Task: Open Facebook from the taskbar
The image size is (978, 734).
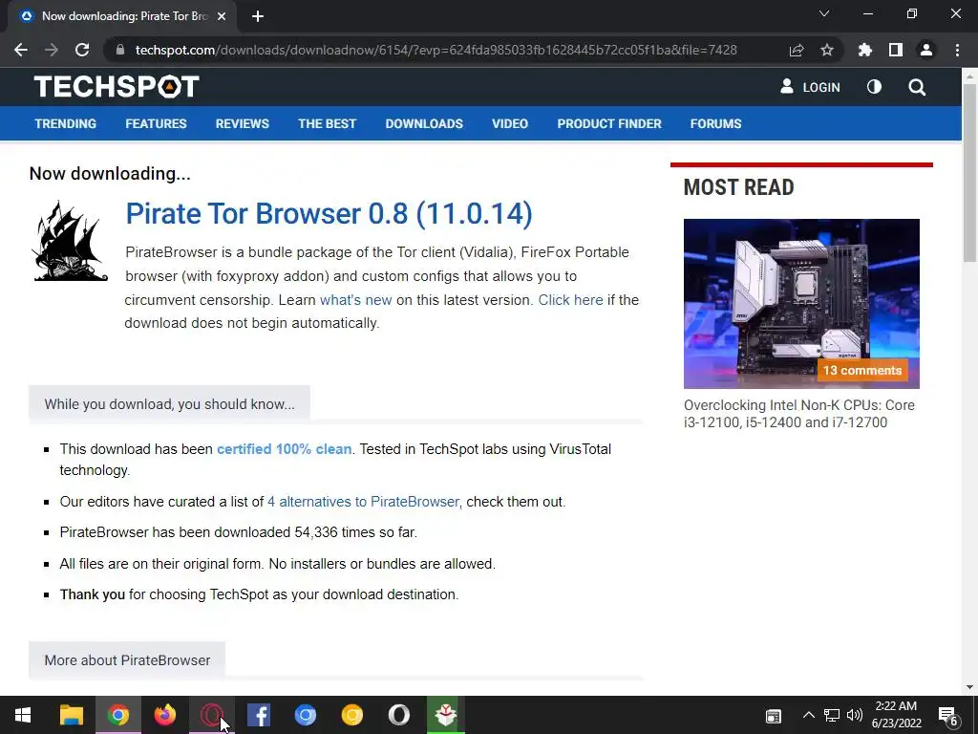Action: pyautogui.click(x=258, y=715)
